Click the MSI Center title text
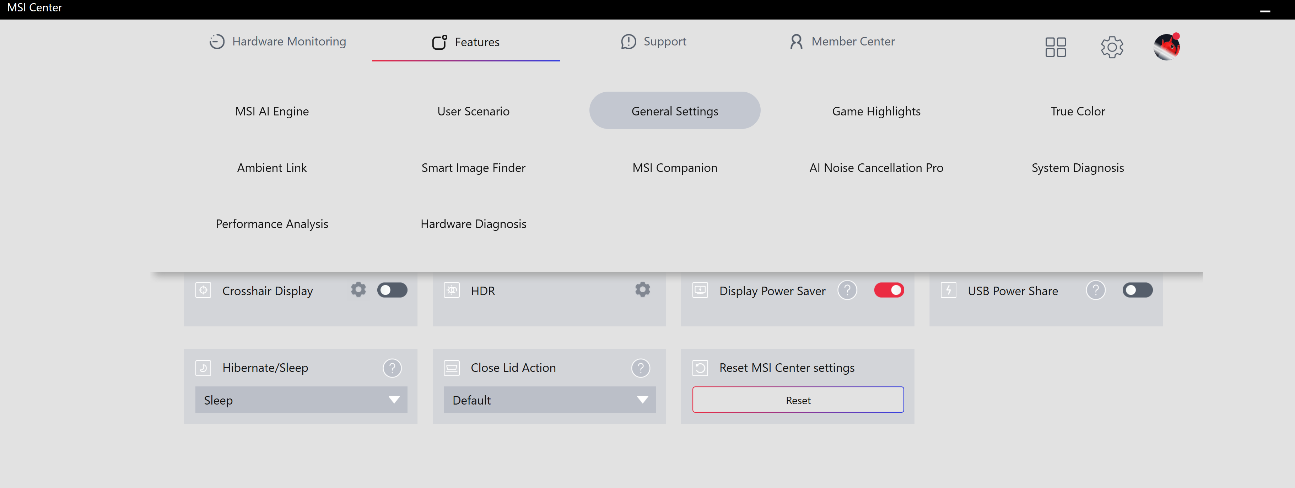1295x488 pixels. click(x=34, y=7)
